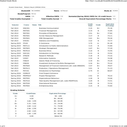Select the SME Management course title
The width and height of the screenshot is (127, 127).
[46, 38]
